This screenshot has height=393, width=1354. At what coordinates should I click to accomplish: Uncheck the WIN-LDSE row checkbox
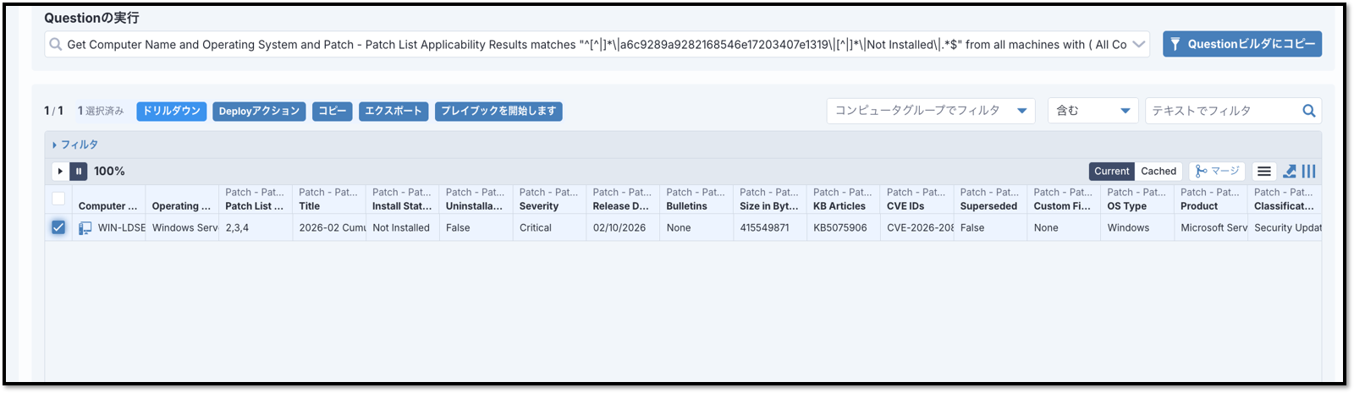coord(58,227)
